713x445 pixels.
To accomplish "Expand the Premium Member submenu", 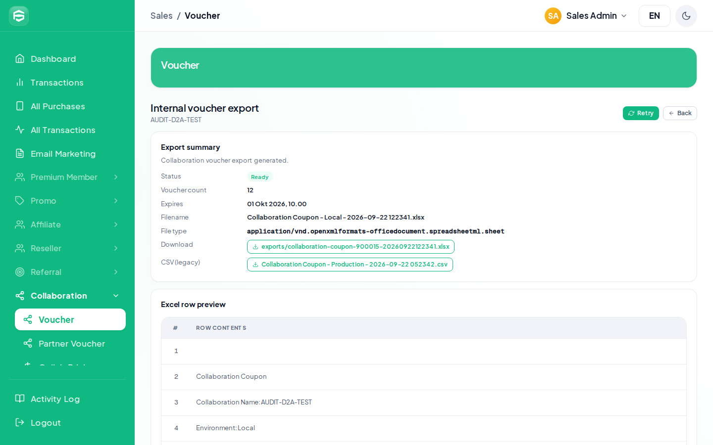I will coord(67,177).
